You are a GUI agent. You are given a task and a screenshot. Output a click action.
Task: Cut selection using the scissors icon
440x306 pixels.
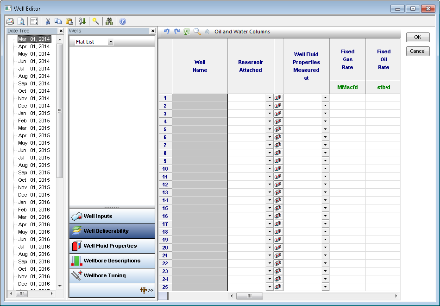(x=48, y=21)
